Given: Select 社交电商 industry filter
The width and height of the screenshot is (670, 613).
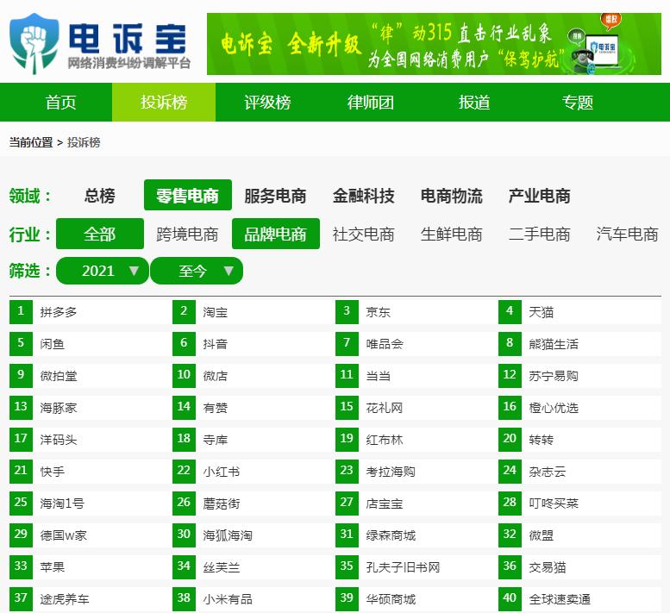Looking at the screenshot, I should [x=363, y=235].
